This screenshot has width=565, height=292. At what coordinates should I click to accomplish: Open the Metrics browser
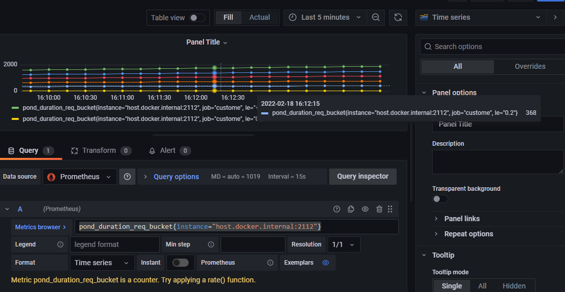(41, 227)
